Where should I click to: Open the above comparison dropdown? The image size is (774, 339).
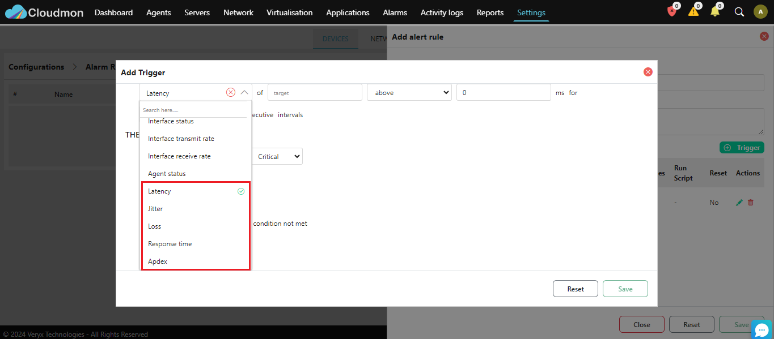(409, 92)
